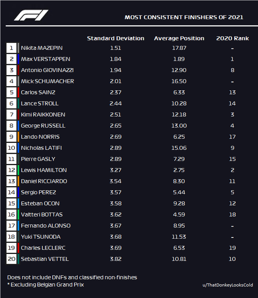Click the red team color bar beside Leclerc
This screenshot has height=298, width=258.
18,248
